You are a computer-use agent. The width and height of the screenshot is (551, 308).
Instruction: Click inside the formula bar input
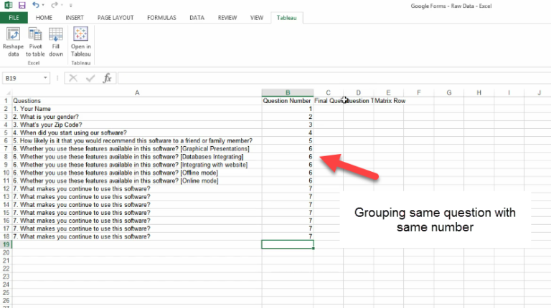tap(323, 78)
